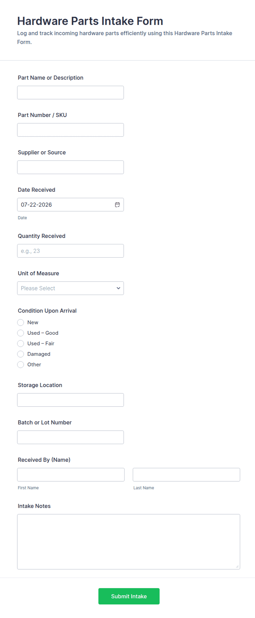255x618 pixels.
Task: Click inside the Intake Notes textarea
Action: point(129,542)
